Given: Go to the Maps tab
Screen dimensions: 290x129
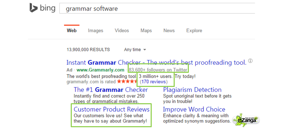Looking at the screenshot, I should point(146,30).
